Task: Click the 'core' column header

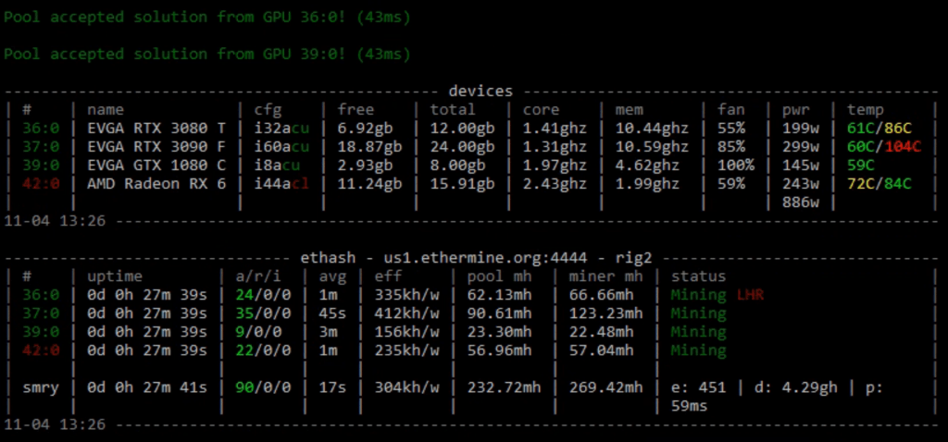Action: click(x=541, y=110)
